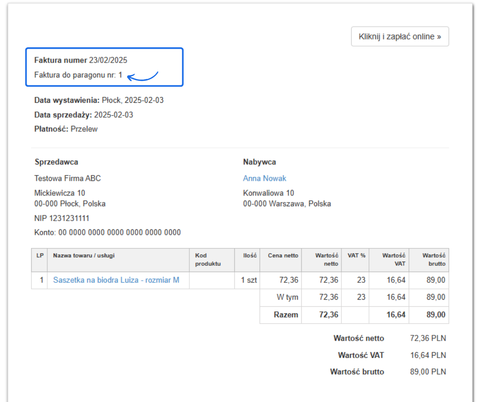Select the seller NIP 1231231111
The width and height of the screenshot is (481, 402).
62,218
